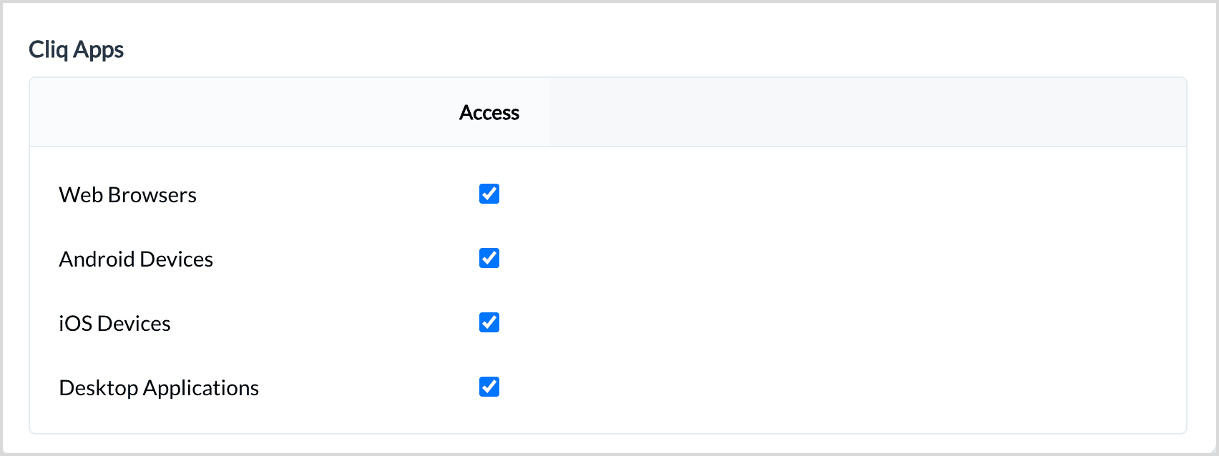The image size is (1219, 456).
Task: Uncheck the Desktop Applications access checkbox
Action: (489, 387)
